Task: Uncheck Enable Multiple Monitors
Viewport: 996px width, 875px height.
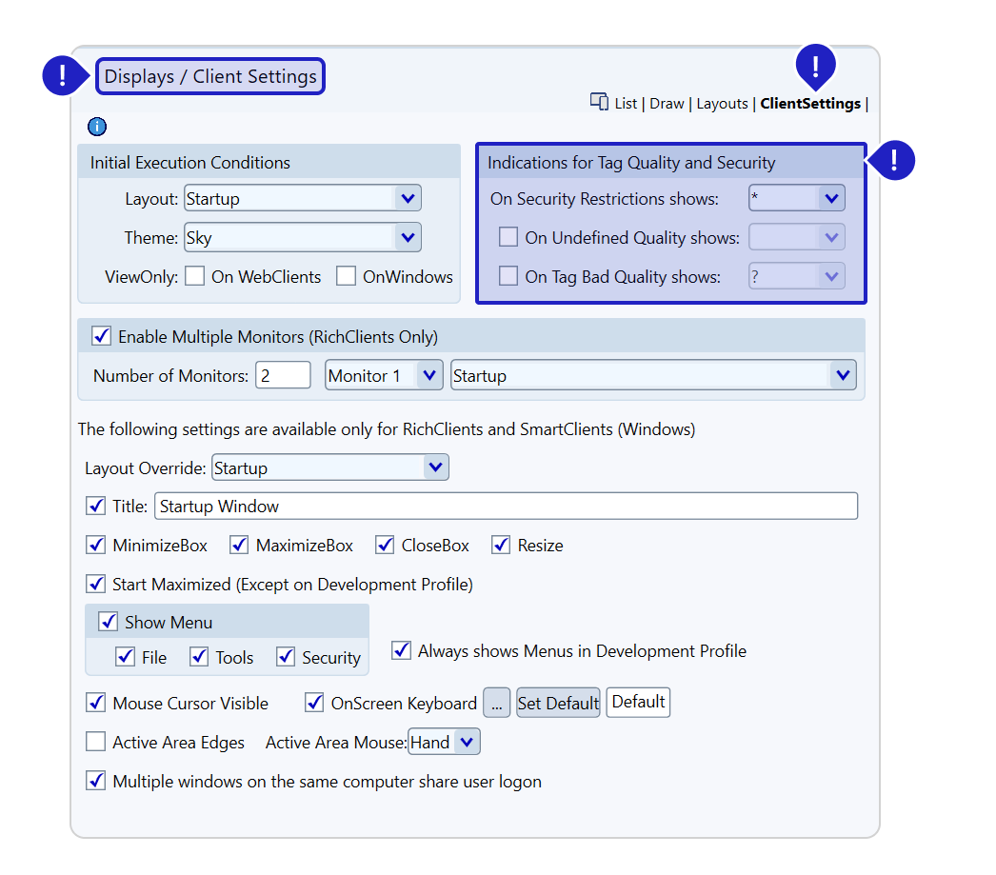Action: (x=101, y=336)
